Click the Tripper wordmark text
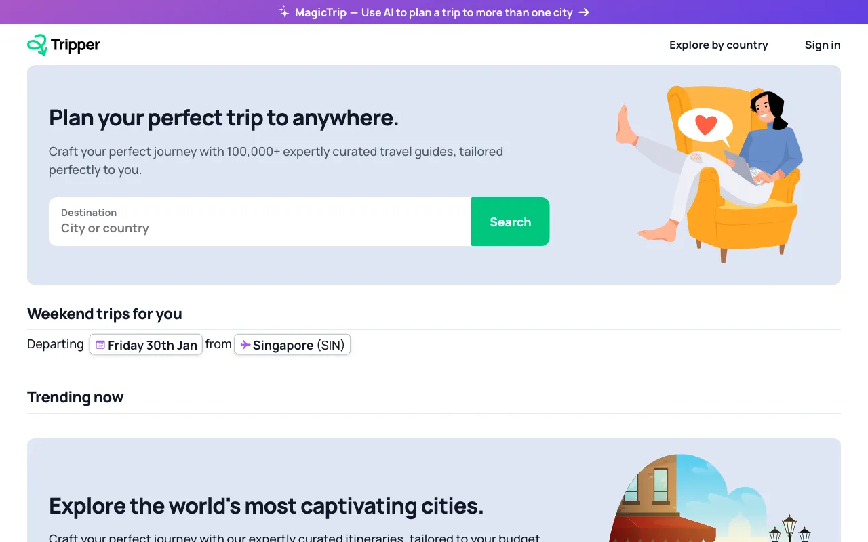Screen dimensions: 868x542 (x=75, y=45)
